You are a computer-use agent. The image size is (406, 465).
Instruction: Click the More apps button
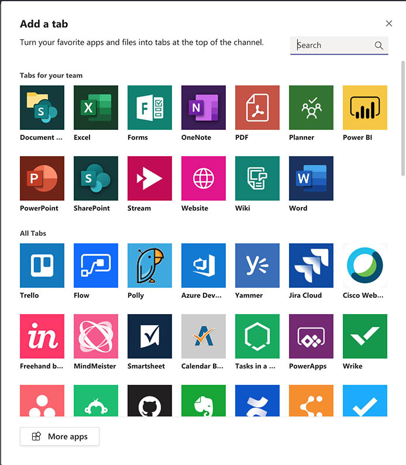60,436
